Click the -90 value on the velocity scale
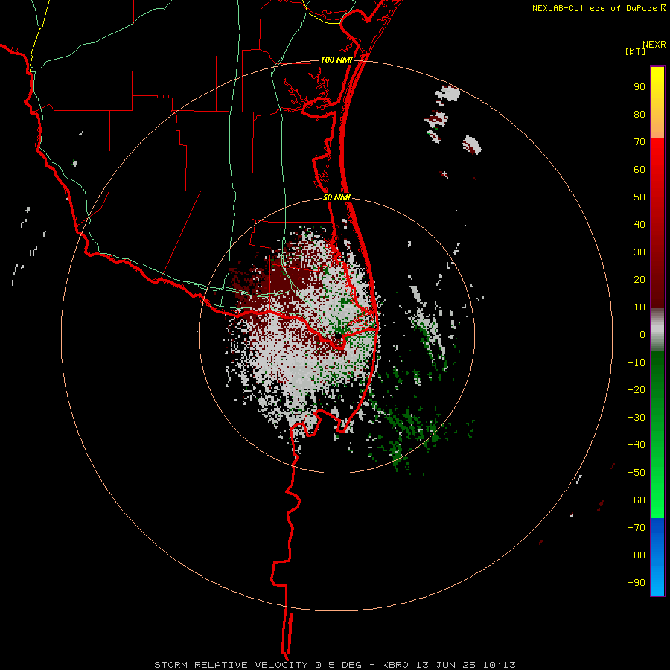This screenshot has width=670, height=670. click(x=636, y=583)
